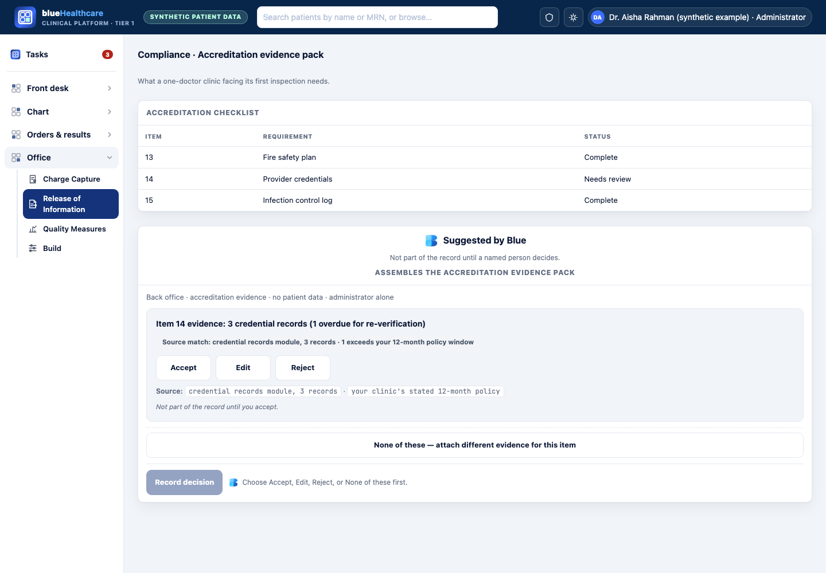The image size is (826, 573).
Task: Expand the Chart section chevron
Action: coord(110,112)
